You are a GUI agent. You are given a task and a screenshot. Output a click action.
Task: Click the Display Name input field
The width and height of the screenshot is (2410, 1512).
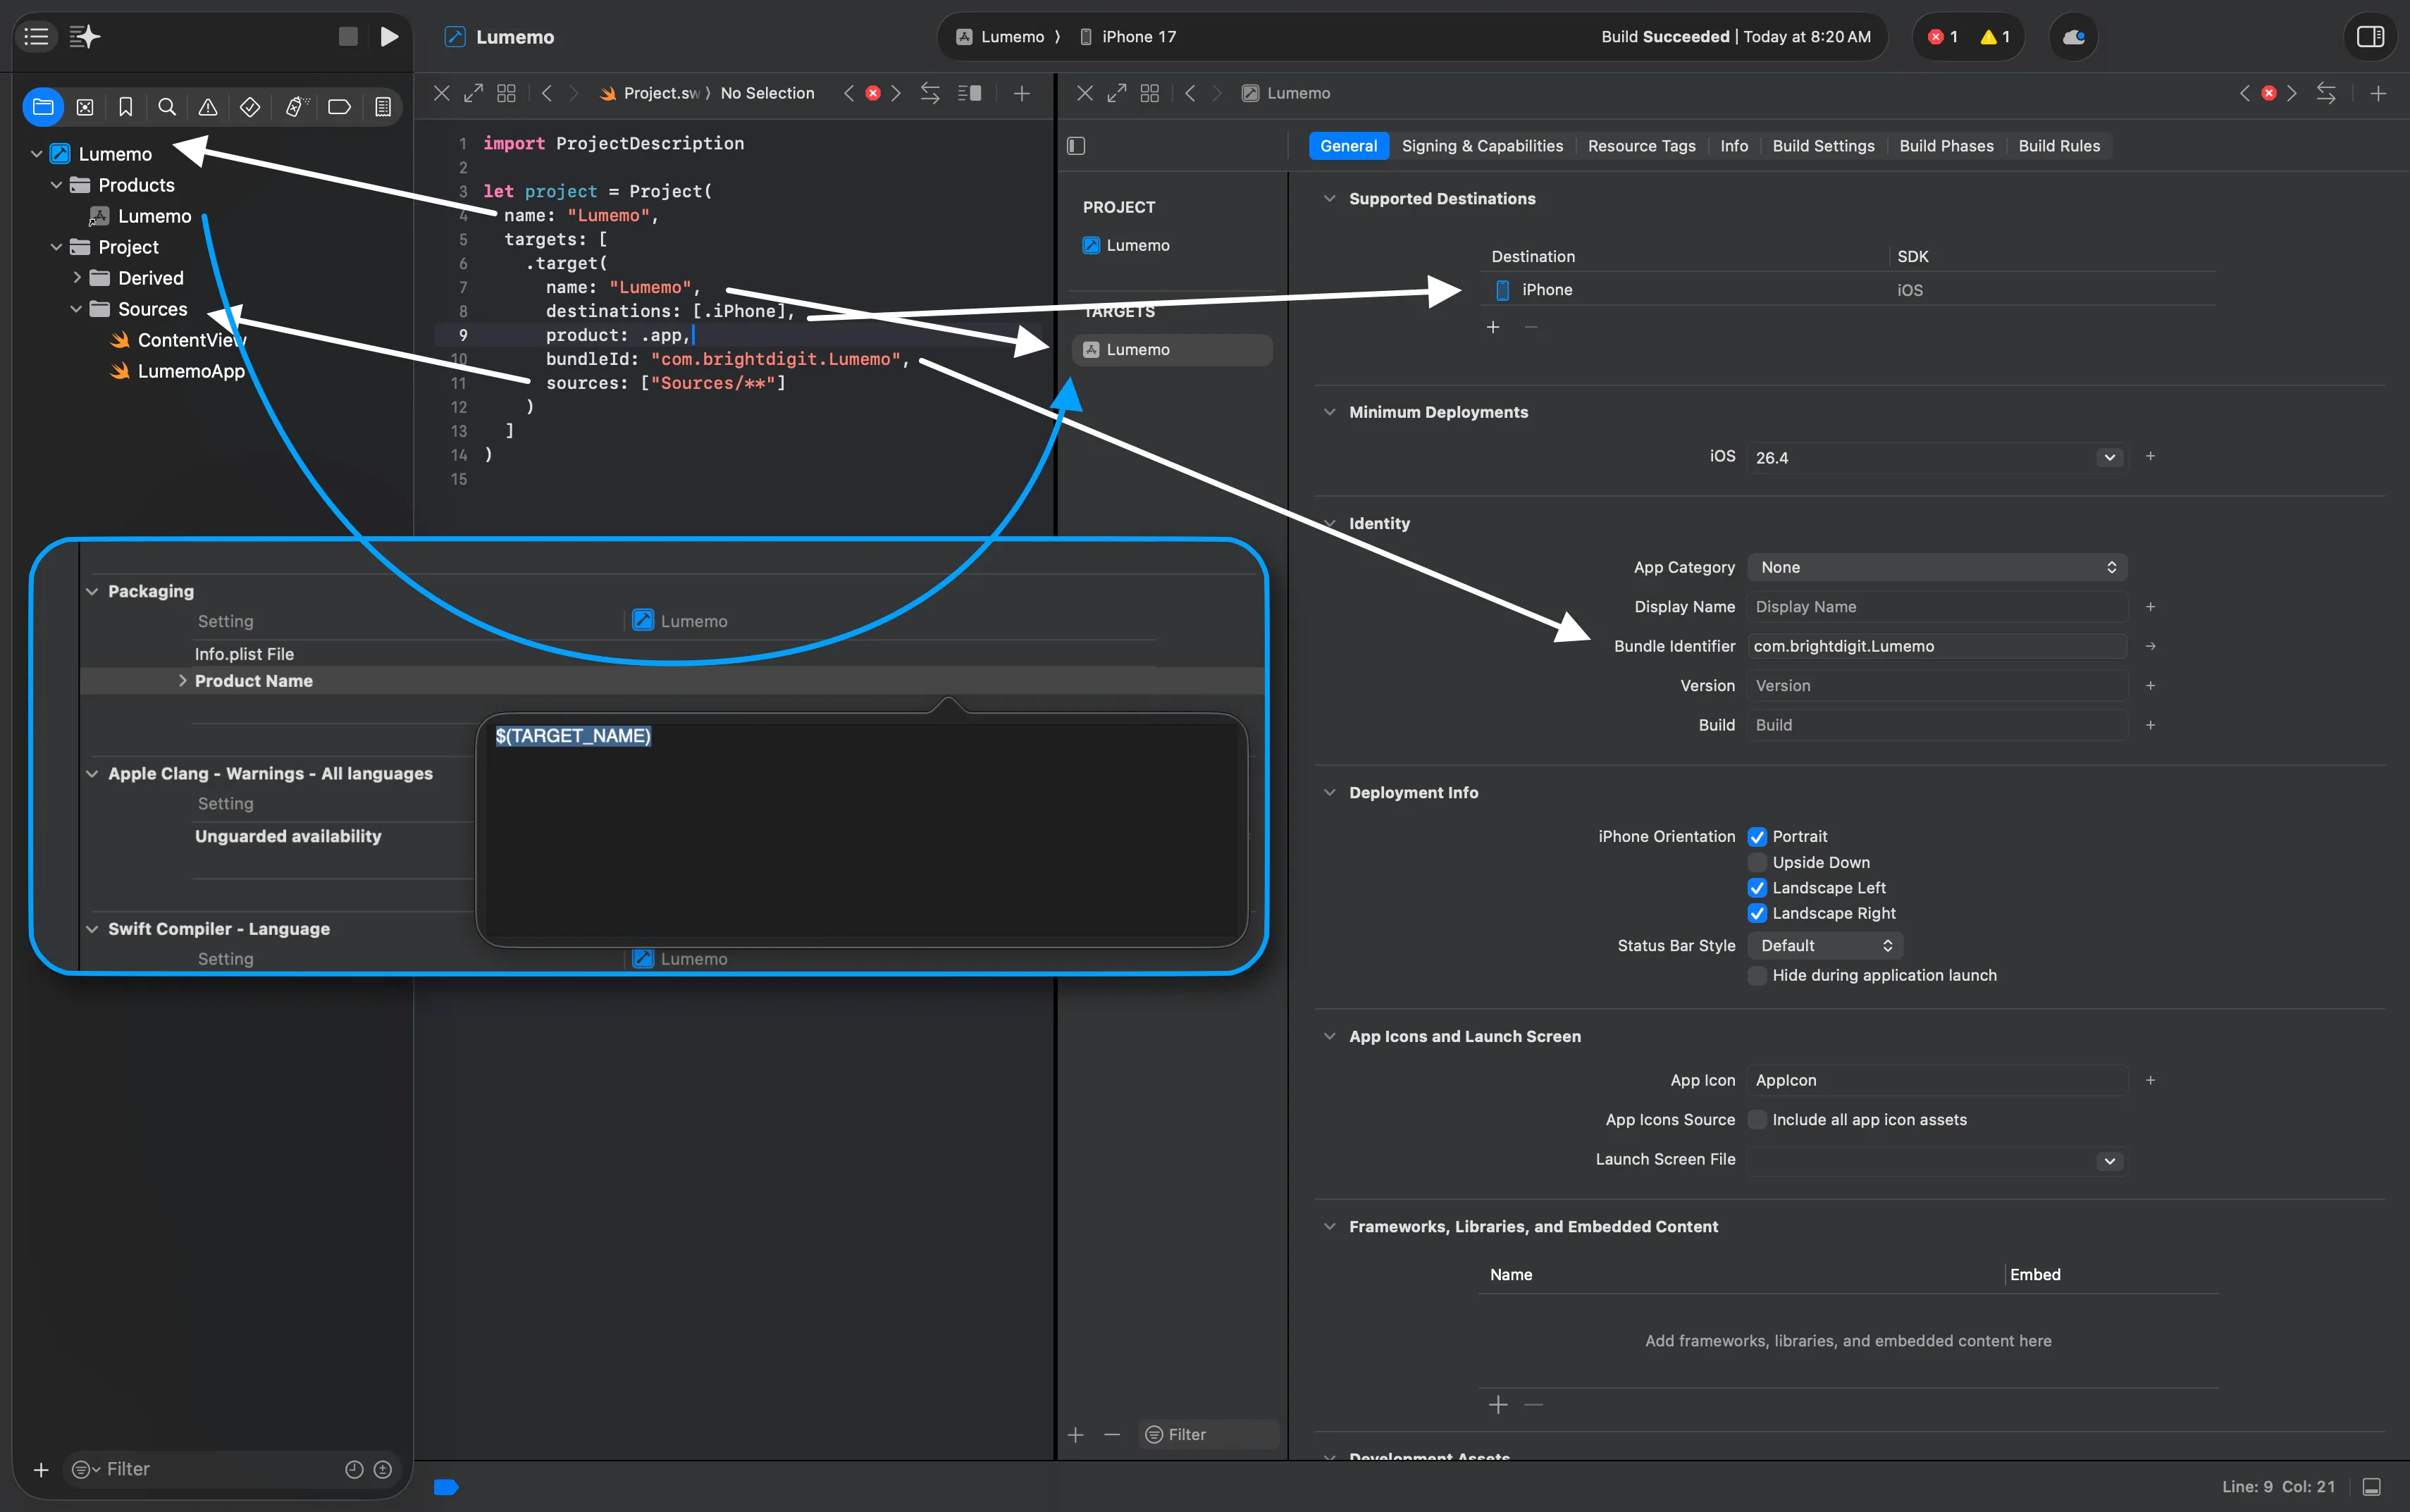pyautogui.click(x=1936, y=607)
